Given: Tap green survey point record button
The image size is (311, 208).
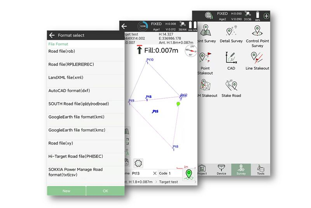Looking at the screenshot, I should point(189,174).
